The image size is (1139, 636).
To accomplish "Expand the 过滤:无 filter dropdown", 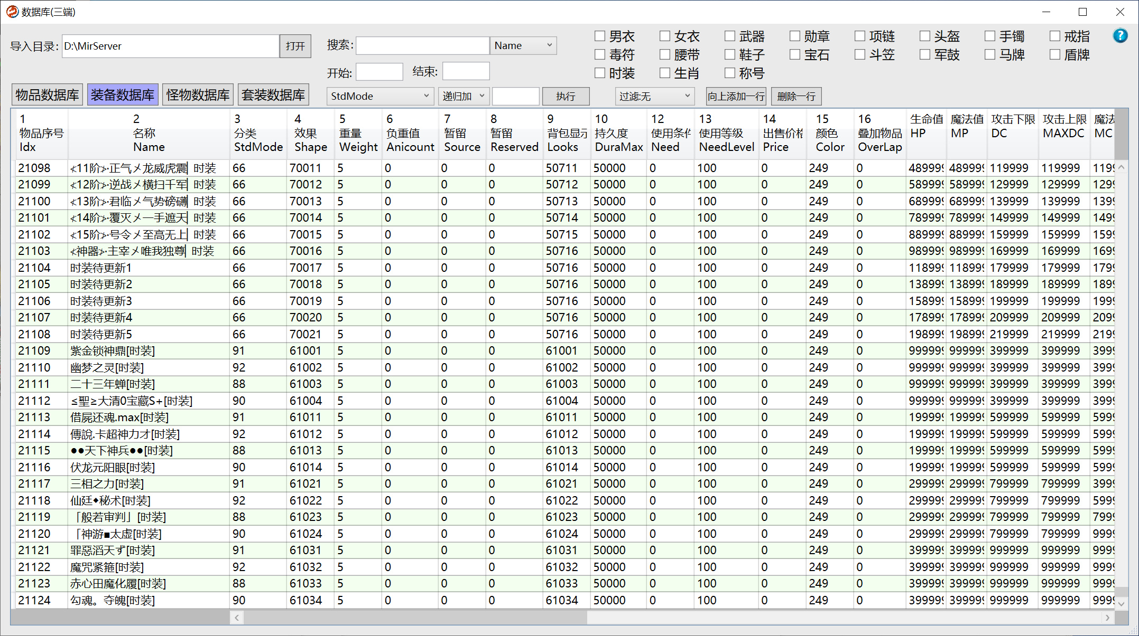I will pyautogui.click(x=654, y=96).
